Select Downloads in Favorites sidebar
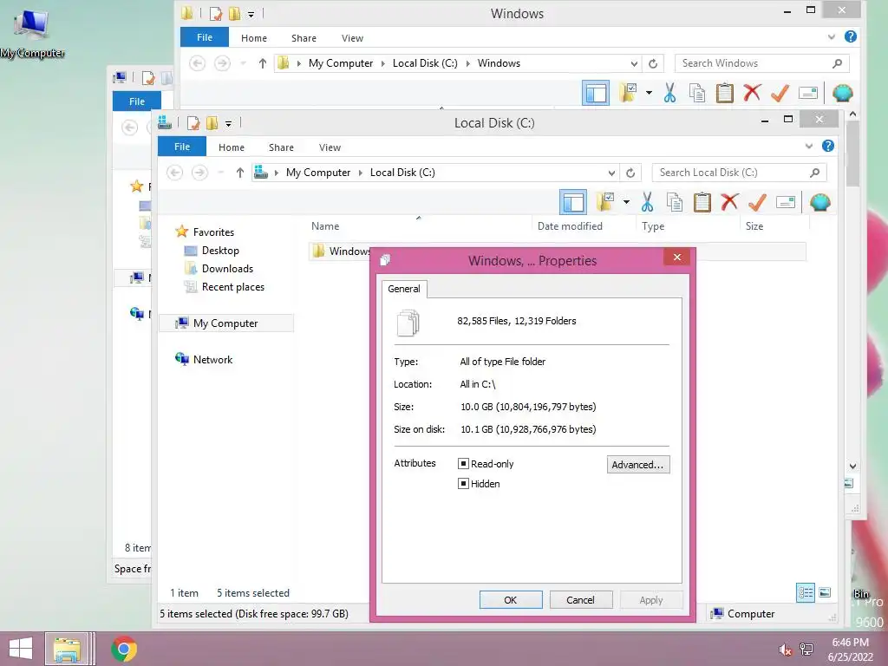Image resolution: width=888 pixels, height=666 pixels. pyautogui.click(x=227, y=269)
